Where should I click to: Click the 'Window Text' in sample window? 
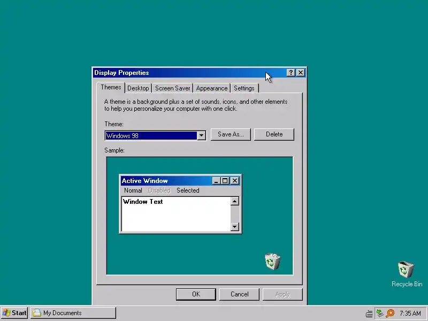click(x=143, y=202)
